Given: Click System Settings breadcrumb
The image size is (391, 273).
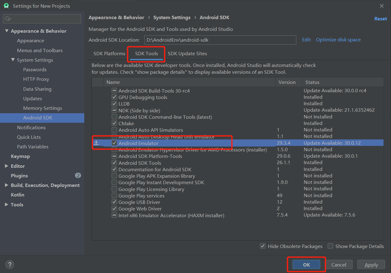Looking at the screenshot, I should (x=172, y=18).
